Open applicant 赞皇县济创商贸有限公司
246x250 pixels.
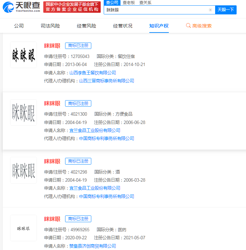coord(93,246)
